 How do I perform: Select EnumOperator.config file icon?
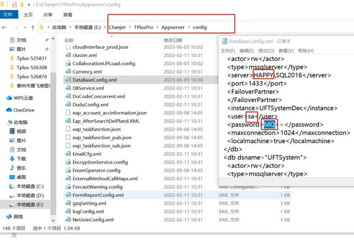click(x=68, y=170)
